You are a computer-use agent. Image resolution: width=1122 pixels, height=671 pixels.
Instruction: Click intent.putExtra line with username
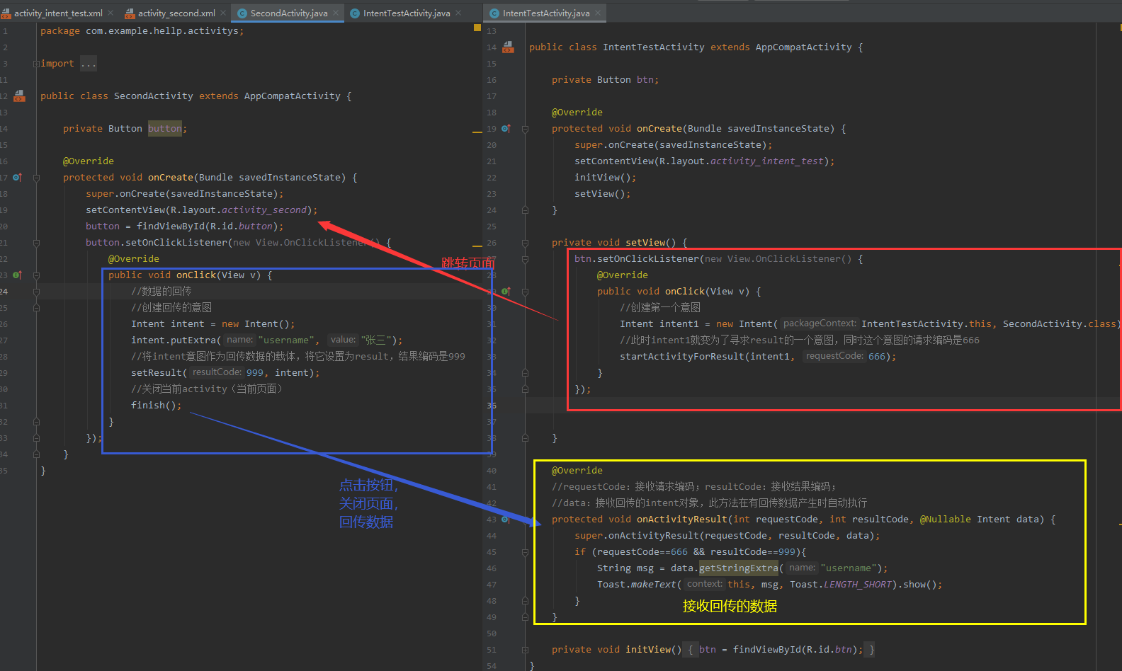point(266,340)
